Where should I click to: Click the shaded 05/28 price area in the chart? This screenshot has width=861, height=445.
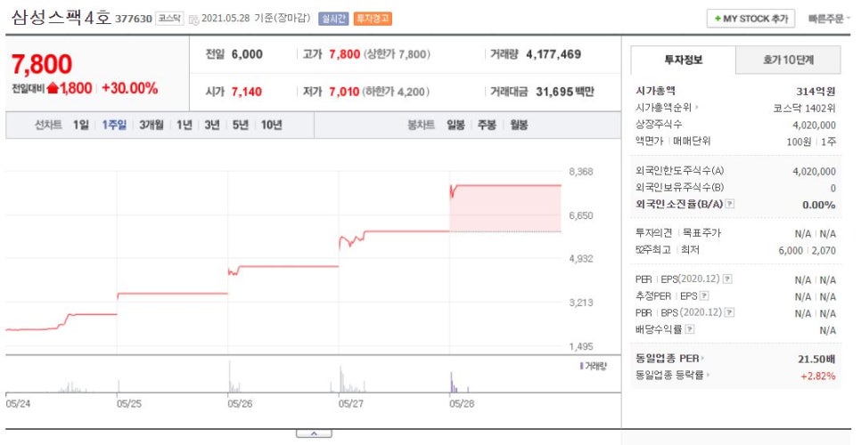[505, 209]
